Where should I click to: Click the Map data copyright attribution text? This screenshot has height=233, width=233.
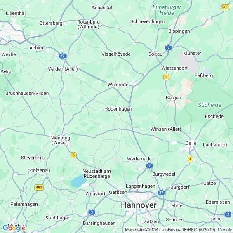(179, 230)
